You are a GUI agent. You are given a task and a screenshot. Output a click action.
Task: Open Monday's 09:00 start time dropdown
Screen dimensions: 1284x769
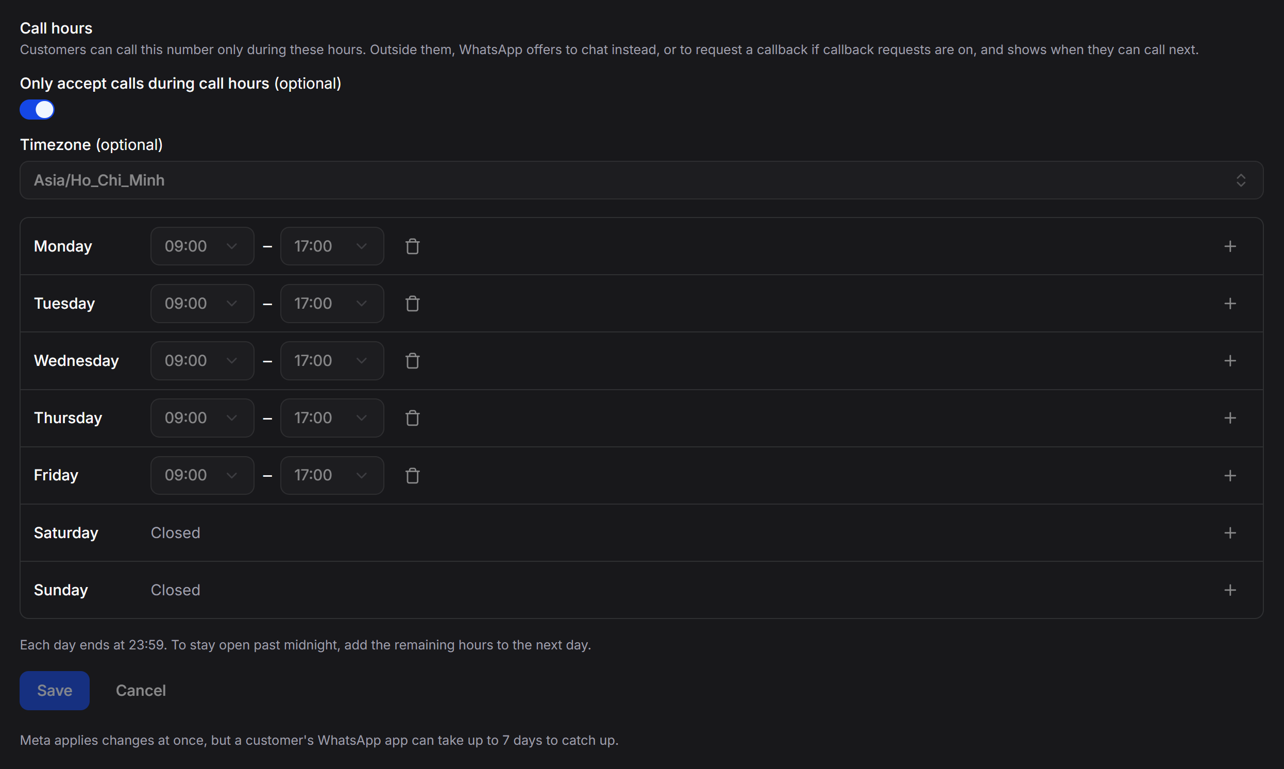[202, 246]
